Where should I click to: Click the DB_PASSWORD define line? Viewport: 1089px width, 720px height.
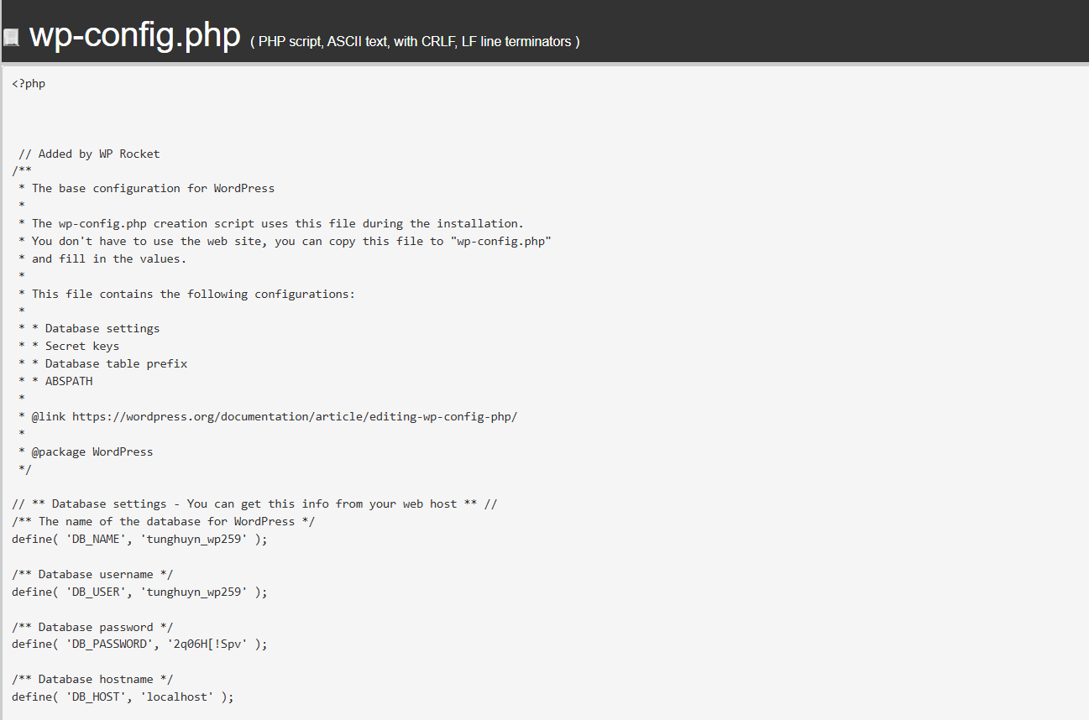pos(139,644)
